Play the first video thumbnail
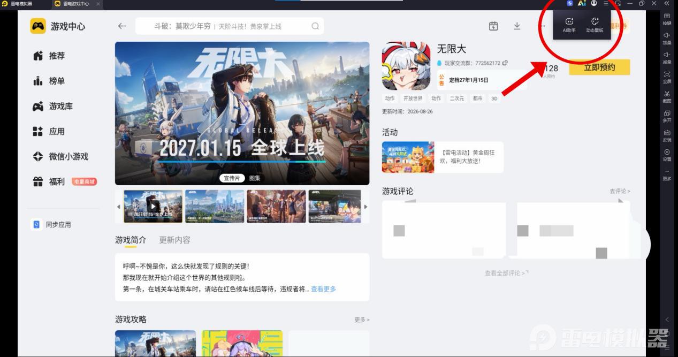 (153, 206)
